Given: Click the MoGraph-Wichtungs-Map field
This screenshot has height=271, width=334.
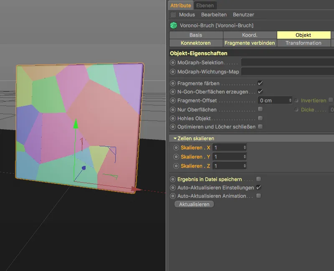Looking at the screenshot, I should (288, 72).
